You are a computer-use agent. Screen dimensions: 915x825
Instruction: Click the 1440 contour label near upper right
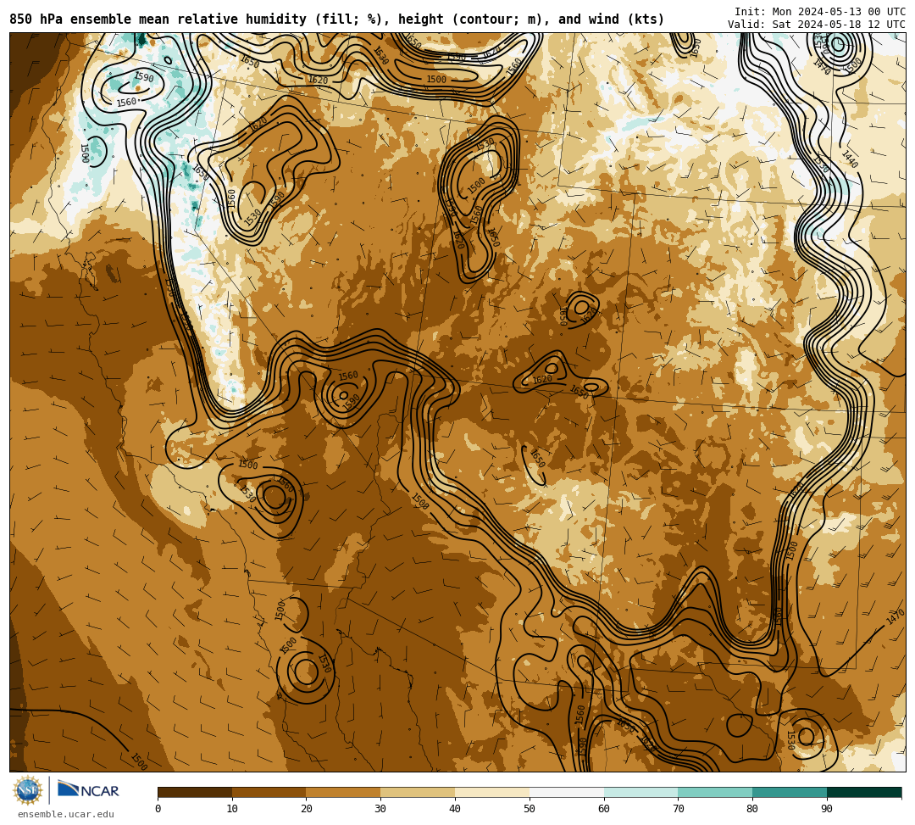coord(850,159)
